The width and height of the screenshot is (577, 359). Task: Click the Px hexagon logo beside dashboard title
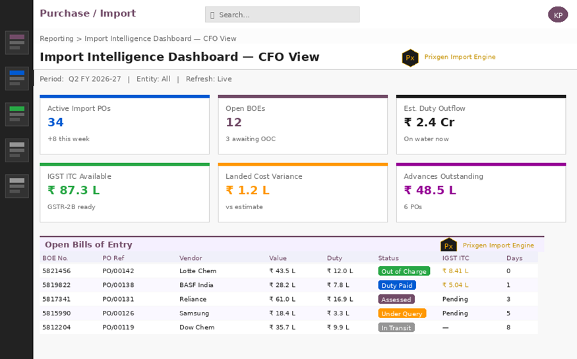(410, 58)
